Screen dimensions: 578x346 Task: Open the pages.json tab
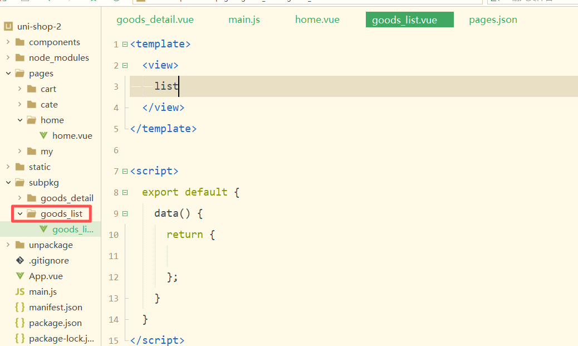493,20
